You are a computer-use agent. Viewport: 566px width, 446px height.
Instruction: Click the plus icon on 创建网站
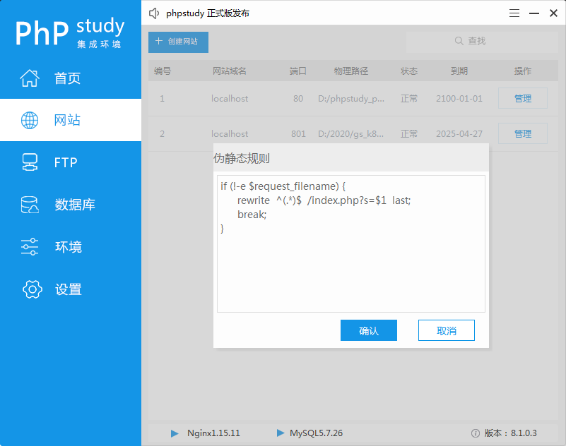coord(159,41)
